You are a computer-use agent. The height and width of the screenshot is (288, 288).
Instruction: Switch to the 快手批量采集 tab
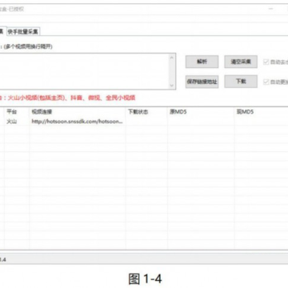pyautogui.click(x=23, y=32)
